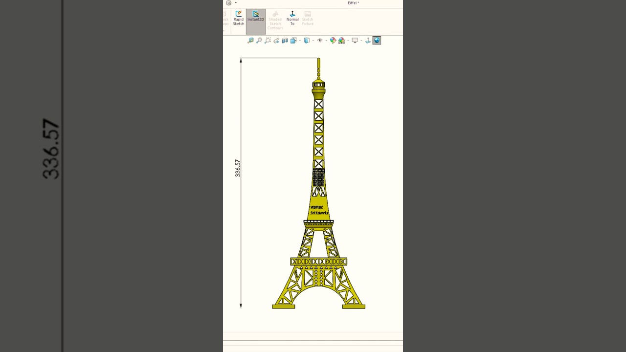Click the Apply Scene icon

[x=341, y=41]
